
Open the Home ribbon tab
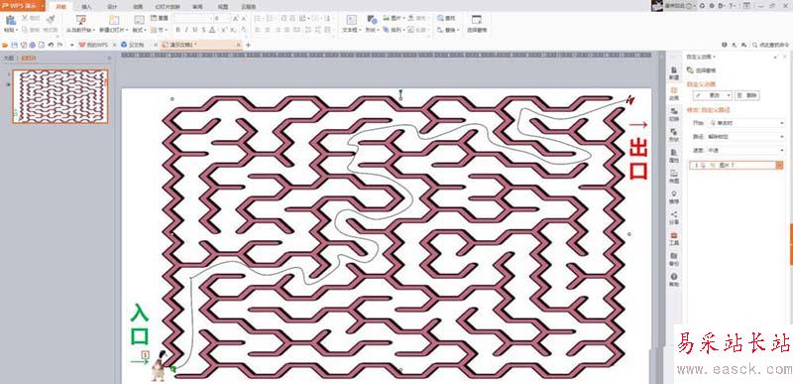[x=61, y=7]
